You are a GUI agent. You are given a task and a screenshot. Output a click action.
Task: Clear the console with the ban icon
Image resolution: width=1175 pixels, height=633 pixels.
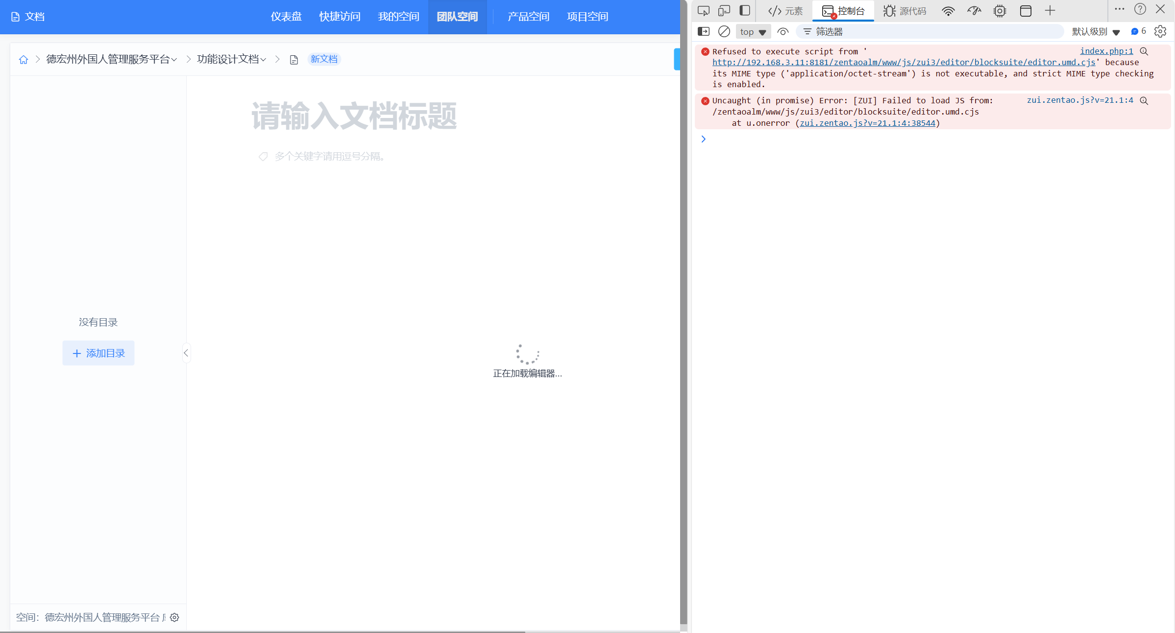pos(724,32)
